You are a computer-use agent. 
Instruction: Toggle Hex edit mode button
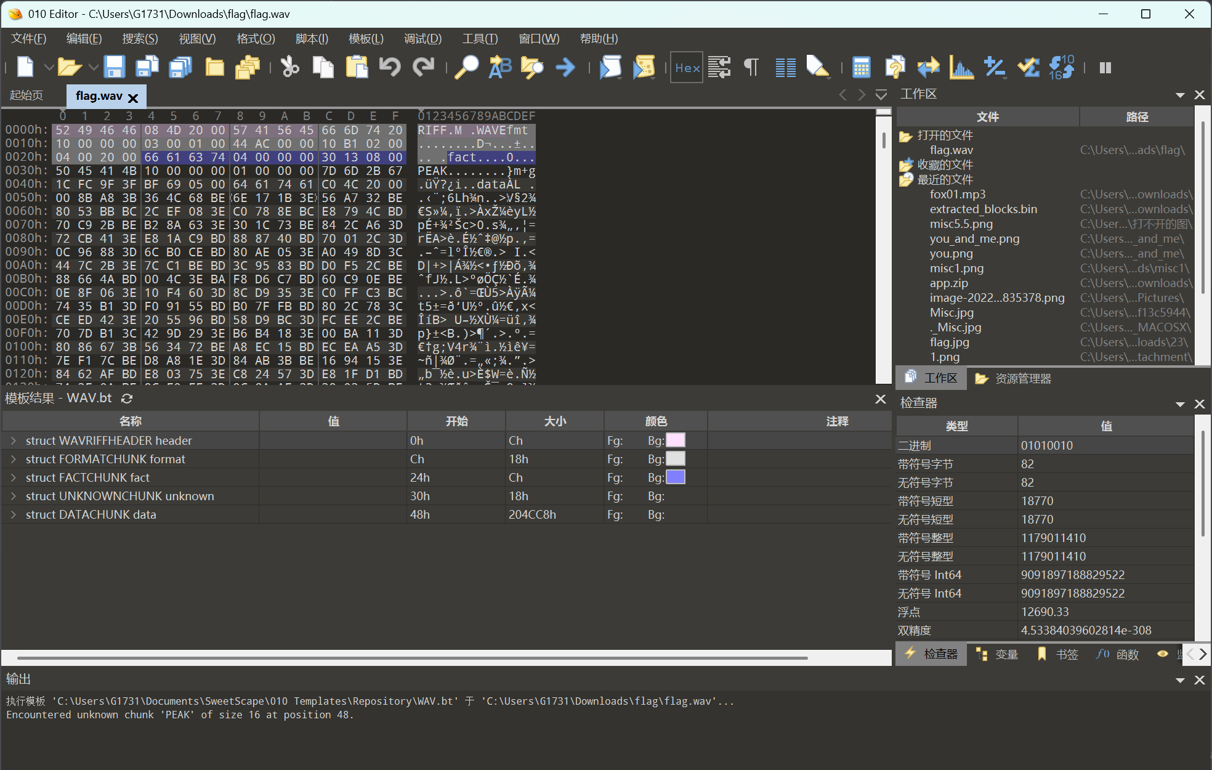687,67
